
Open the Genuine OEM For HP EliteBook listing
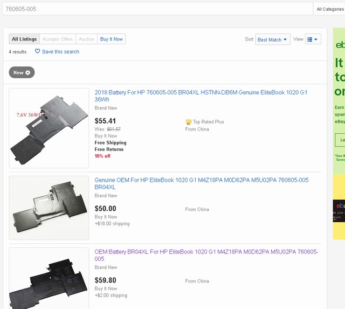(201, 183)
